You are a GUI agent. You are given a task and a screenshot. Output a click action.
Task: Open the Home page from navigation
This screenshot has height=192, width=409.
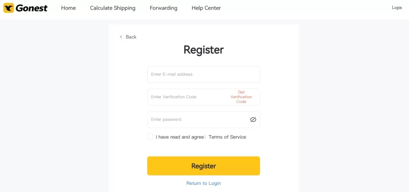click(68, 8)
